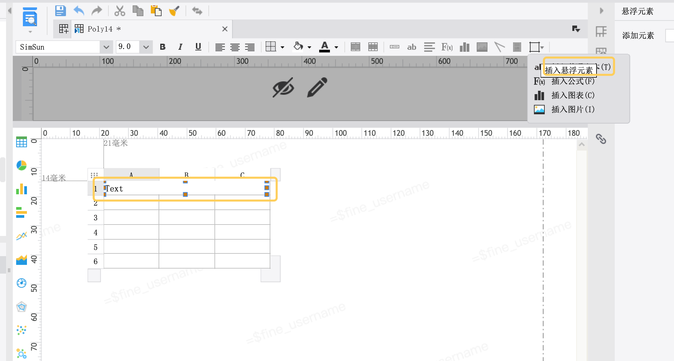Image resolution: width=674 pixels, height=361 pixels.
Task: Click the insert floating element square icon
Action: click(x=534, y=47)
